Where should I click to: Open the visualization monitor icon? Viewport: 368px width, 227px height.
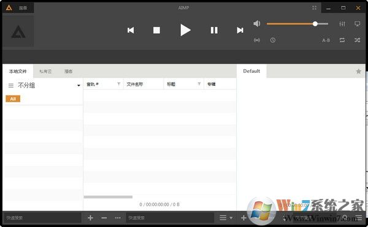357,24
